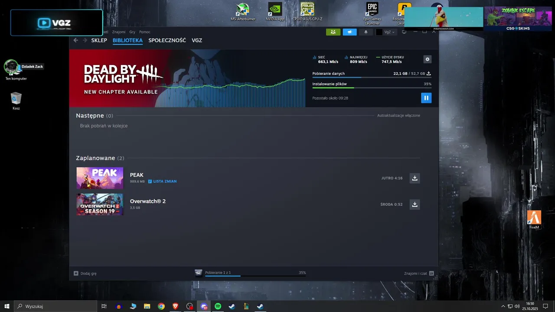555x312 pixels.
Task: Click Pobieranie danych progress bar
Action: [x=372, y=78]
